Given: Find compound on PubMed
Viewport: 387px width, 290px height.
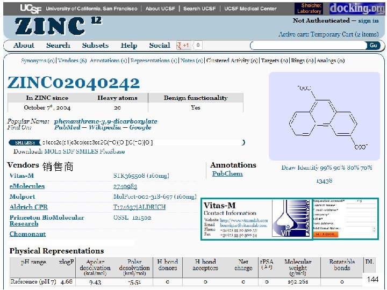Looking at the screenshot, I should coord(67,127).
